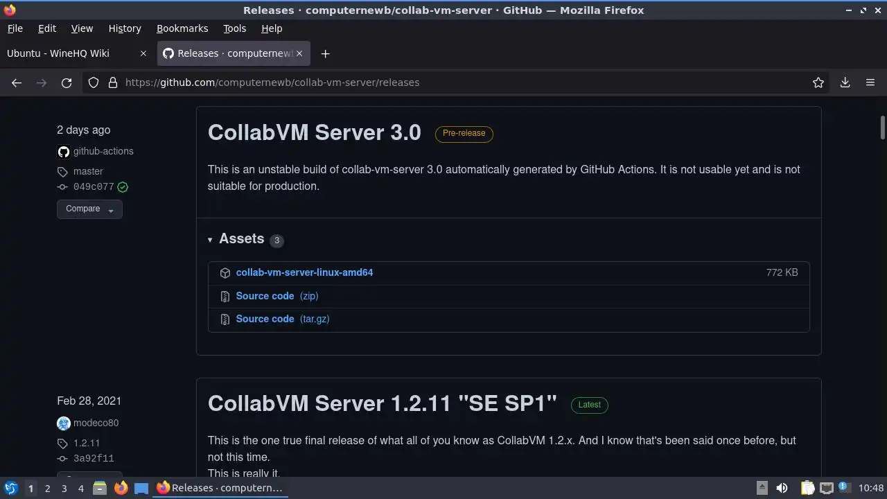Open the master tag link
887x499 pixels.
(x=88, y=171)
